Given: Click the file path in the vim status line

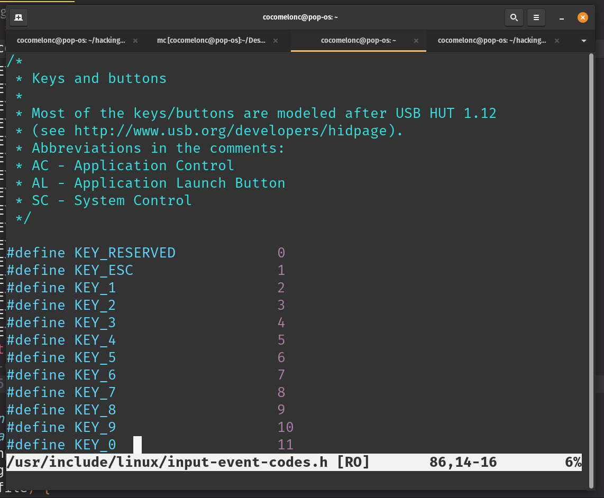Looking at the screenshot, I should coord(167,462).
